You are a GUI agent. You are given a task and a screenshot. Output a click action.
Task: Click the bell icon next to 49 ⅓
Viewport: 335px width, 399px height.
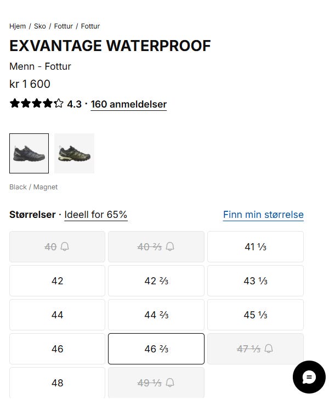coord(170,383)
